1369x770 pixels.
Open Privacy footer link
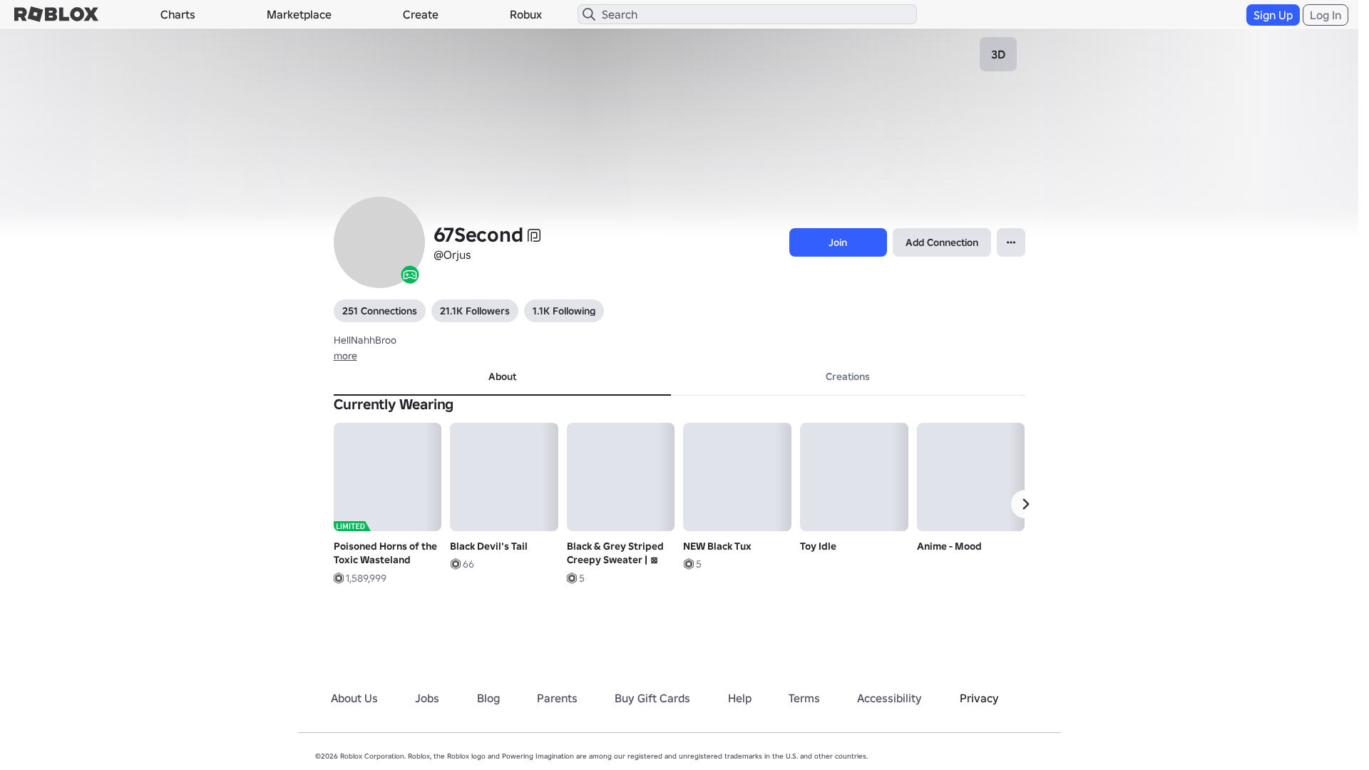979,698
